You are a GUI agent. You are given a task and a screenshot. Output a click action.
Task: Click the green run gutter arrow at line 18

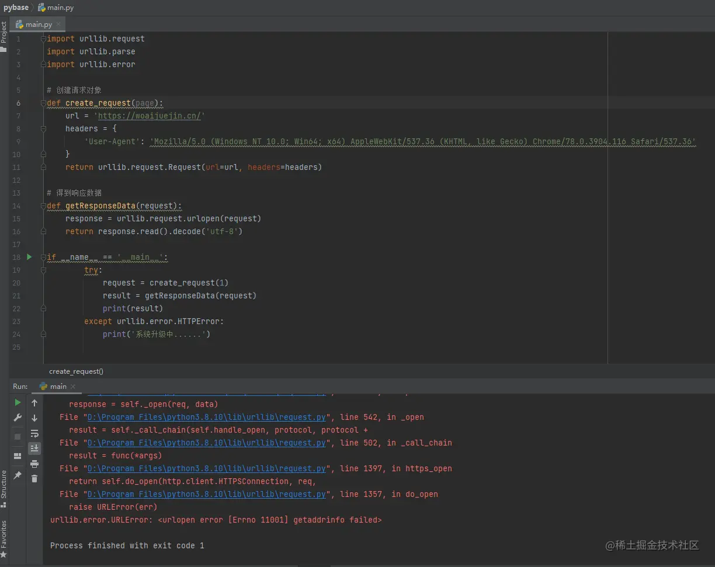(x=29, y=257)
